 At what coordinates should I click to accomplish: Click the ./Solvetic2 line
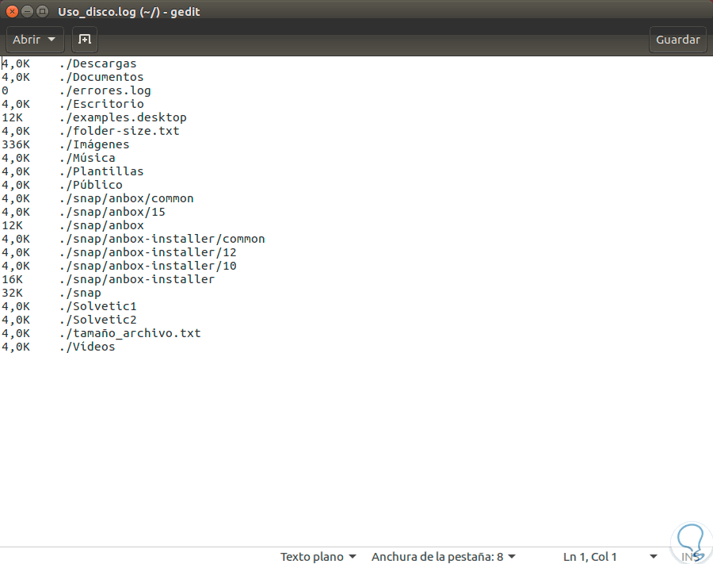click(69, 320)
